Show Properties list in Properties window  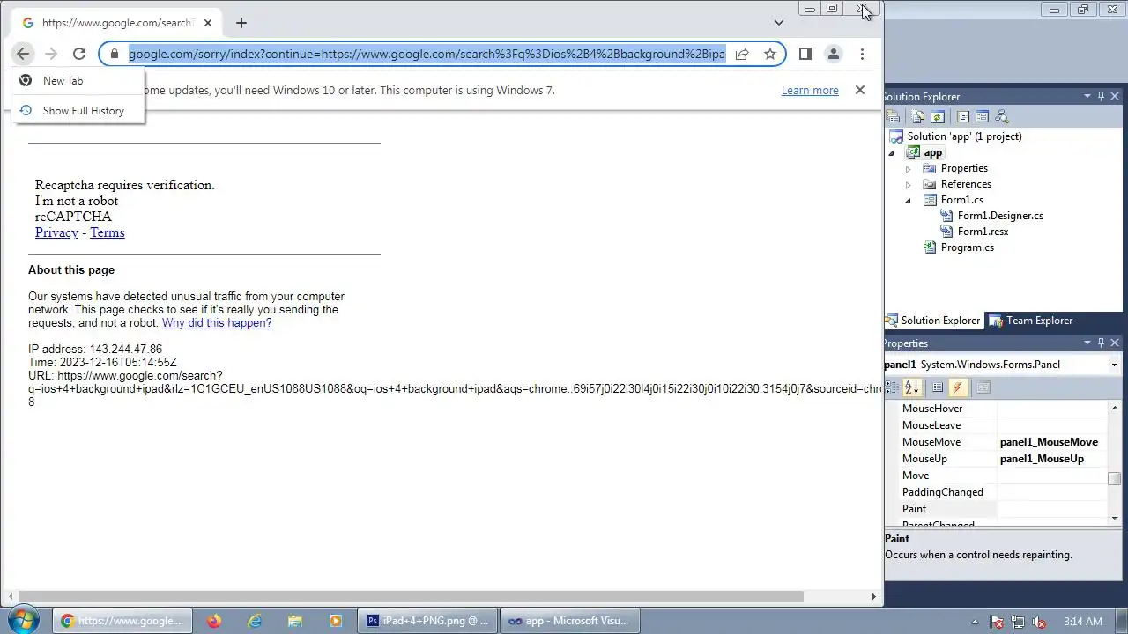pos(938,387)
